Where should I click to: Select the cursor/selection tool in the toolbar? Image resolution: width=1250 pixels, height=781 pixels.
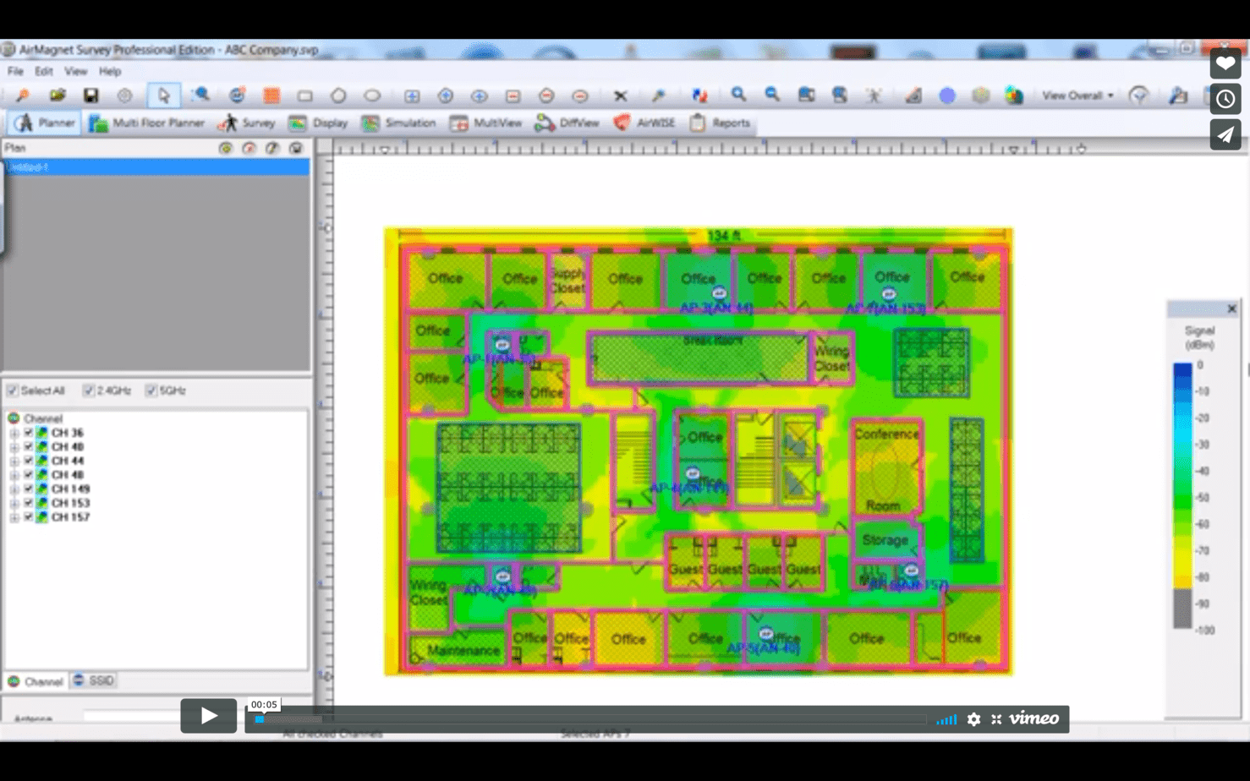[166, 95]
